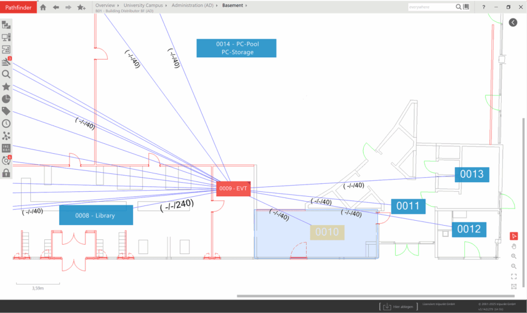The height and width of the screenshot is (313, 527).
Task: Click the zoom in magnifier tool
Action: pyautogui.click(x=514, y=256)
